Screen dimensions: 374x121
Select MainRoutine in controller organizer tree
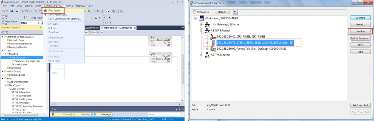[20, 64]
